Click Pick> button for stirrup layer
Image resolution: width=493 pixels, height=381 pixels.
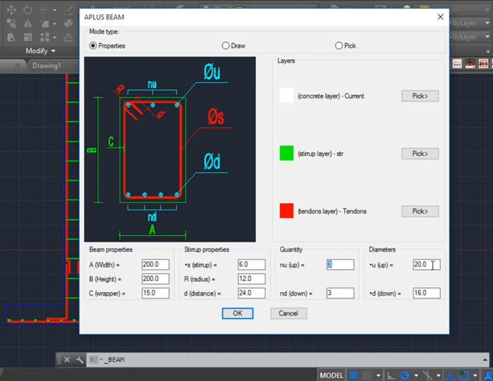pos(420,154)
